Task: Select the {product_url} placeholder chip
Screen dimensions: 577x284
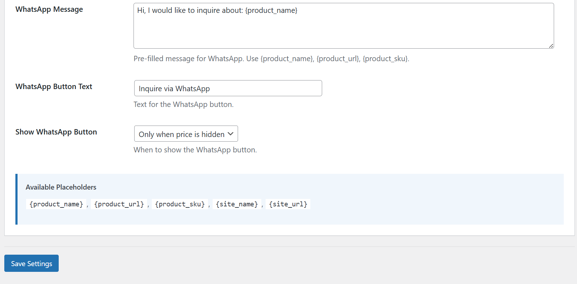Action: click(x=119, y=204)
